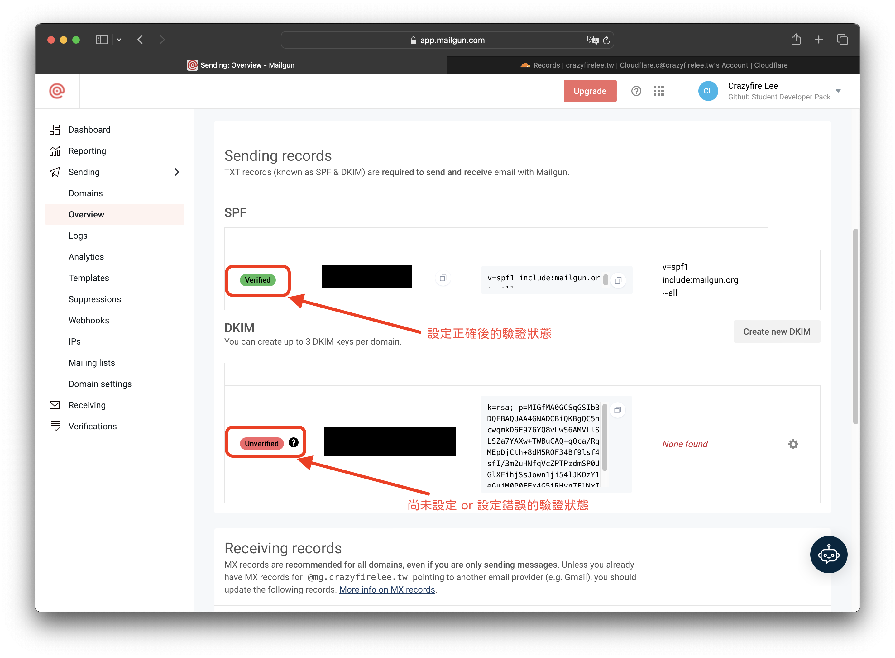
Task: Copy the DKIM key value
Action: (617, 410)
